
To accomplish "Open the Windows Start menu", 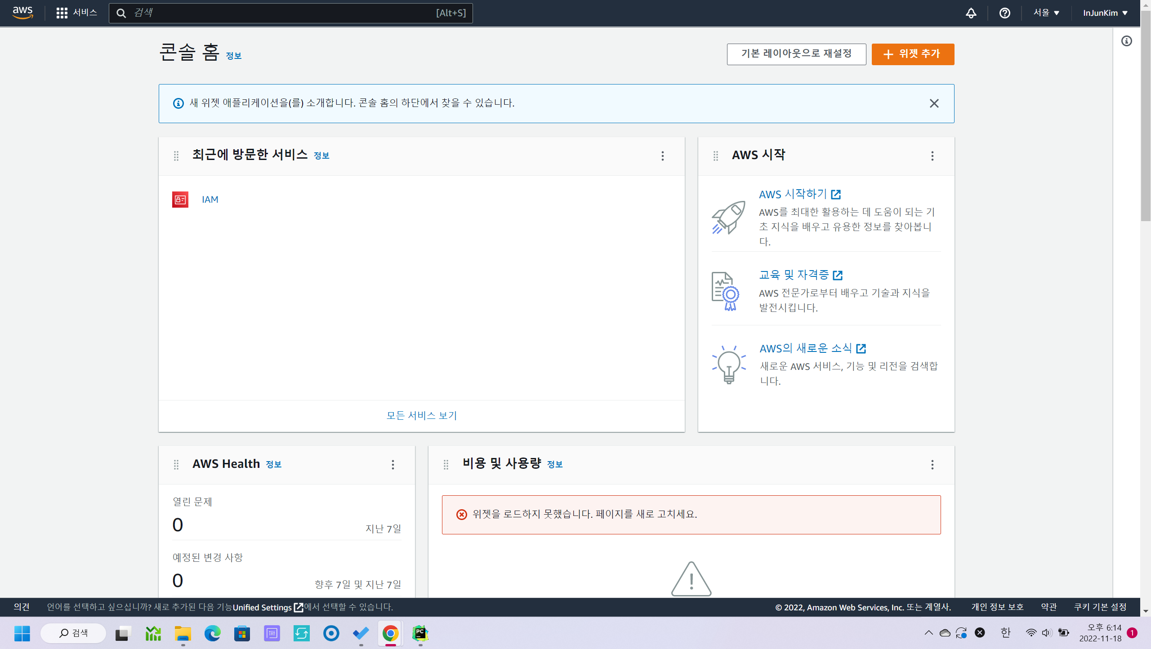I will pos(22,633).
